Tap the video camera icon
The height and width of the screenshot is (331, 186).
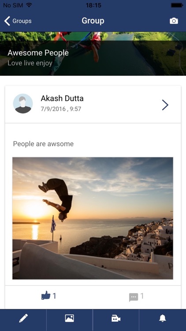[116, 318]
